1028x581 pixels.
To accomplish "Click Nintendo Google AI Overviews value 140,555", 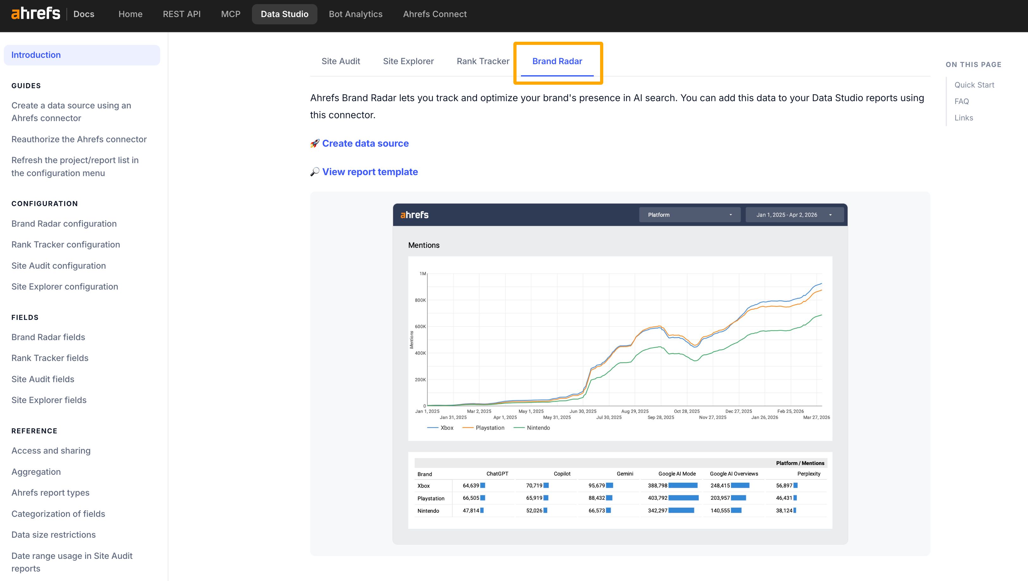I will 720,511.
